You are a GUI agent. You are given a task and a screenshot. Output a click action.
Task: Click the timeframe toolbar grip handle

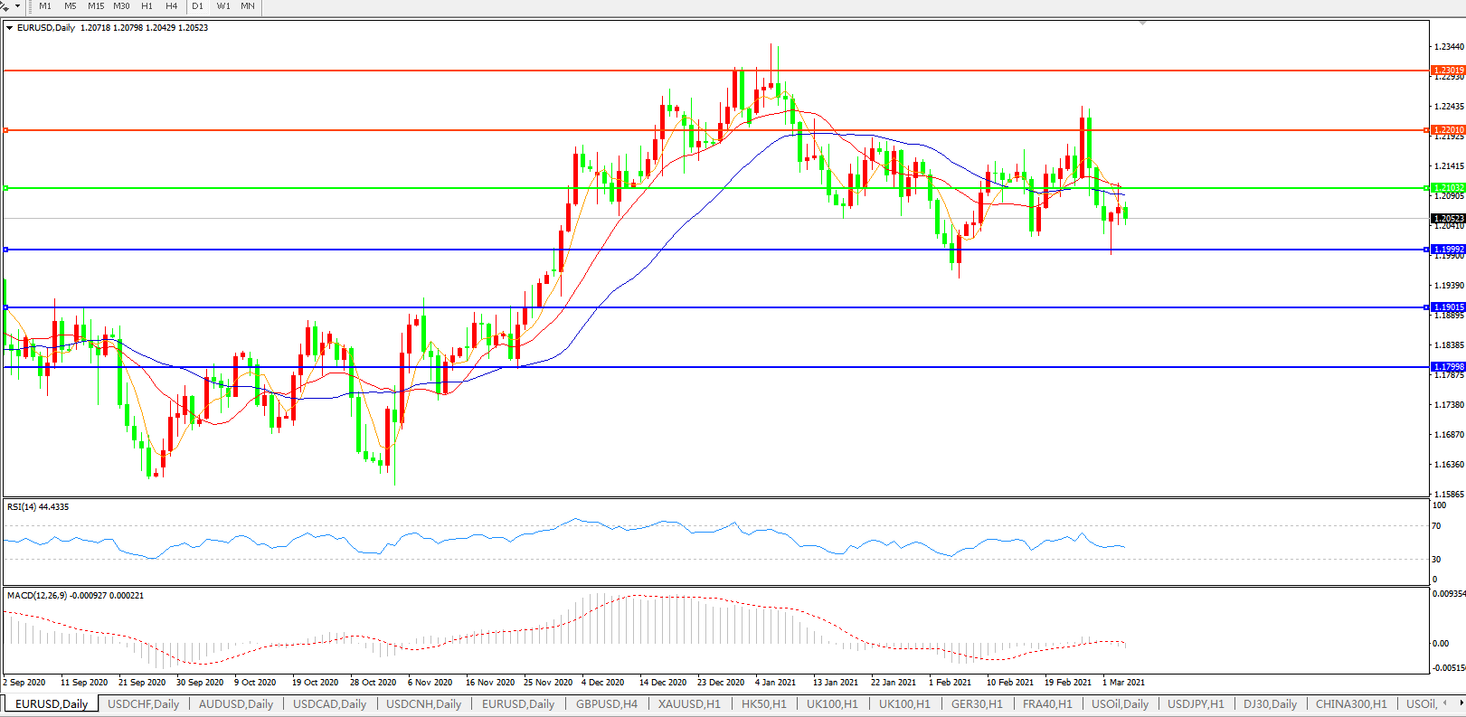pyautogui.click(x=31, y=6)
